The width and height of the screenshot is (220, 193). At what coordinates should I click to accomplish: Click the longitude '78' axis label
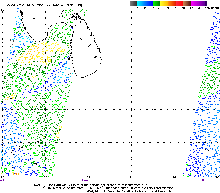(45, 178)
